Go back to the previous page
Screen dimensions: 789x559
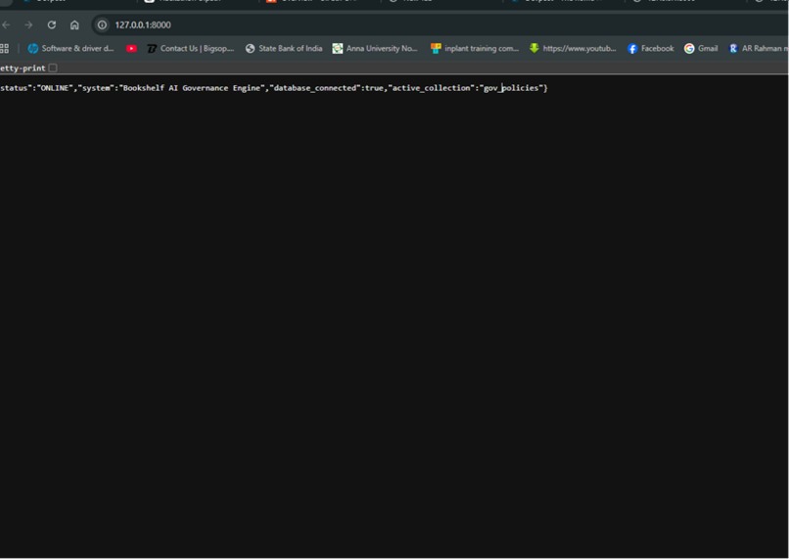point(6,24)
